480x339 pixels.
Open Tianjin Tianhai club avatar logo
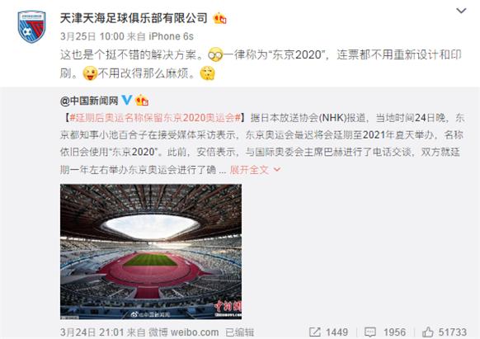click(31, 27)
